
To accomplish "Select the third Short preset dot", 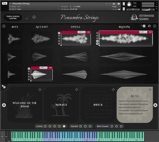I will pyautogui.click(x=90, y=126).
